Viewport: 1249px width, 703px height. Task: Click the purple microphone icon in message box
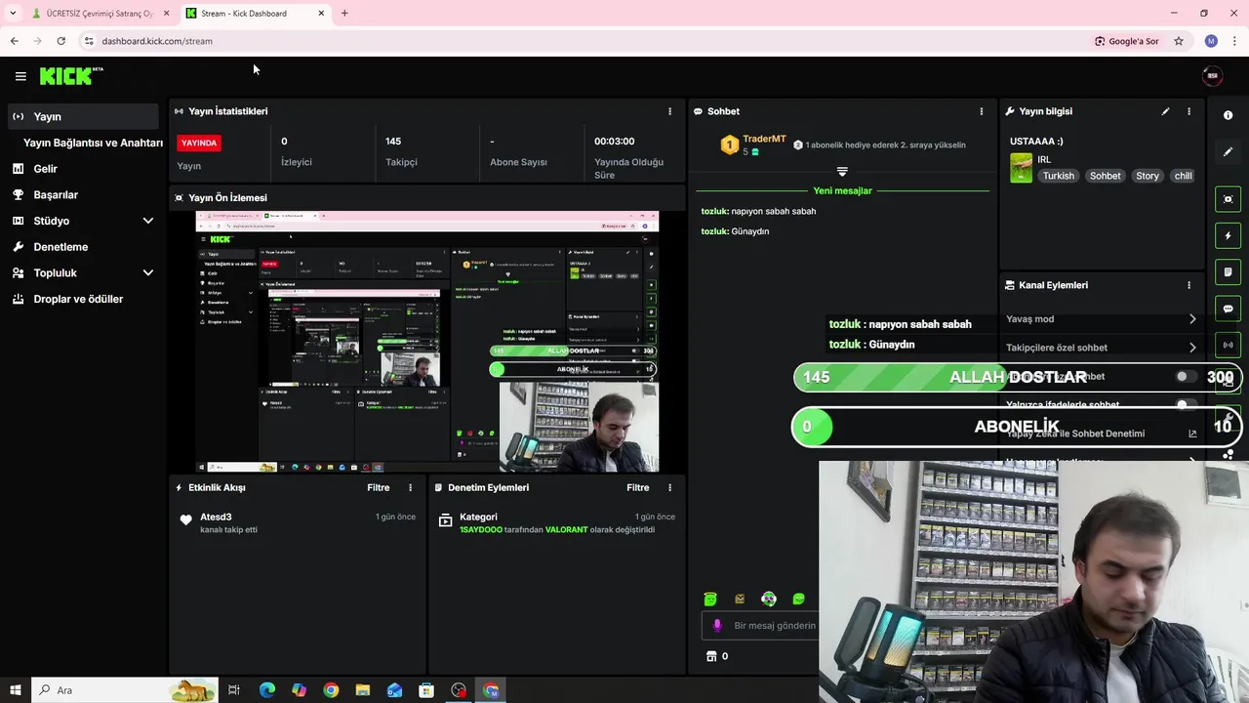(717, 625)
